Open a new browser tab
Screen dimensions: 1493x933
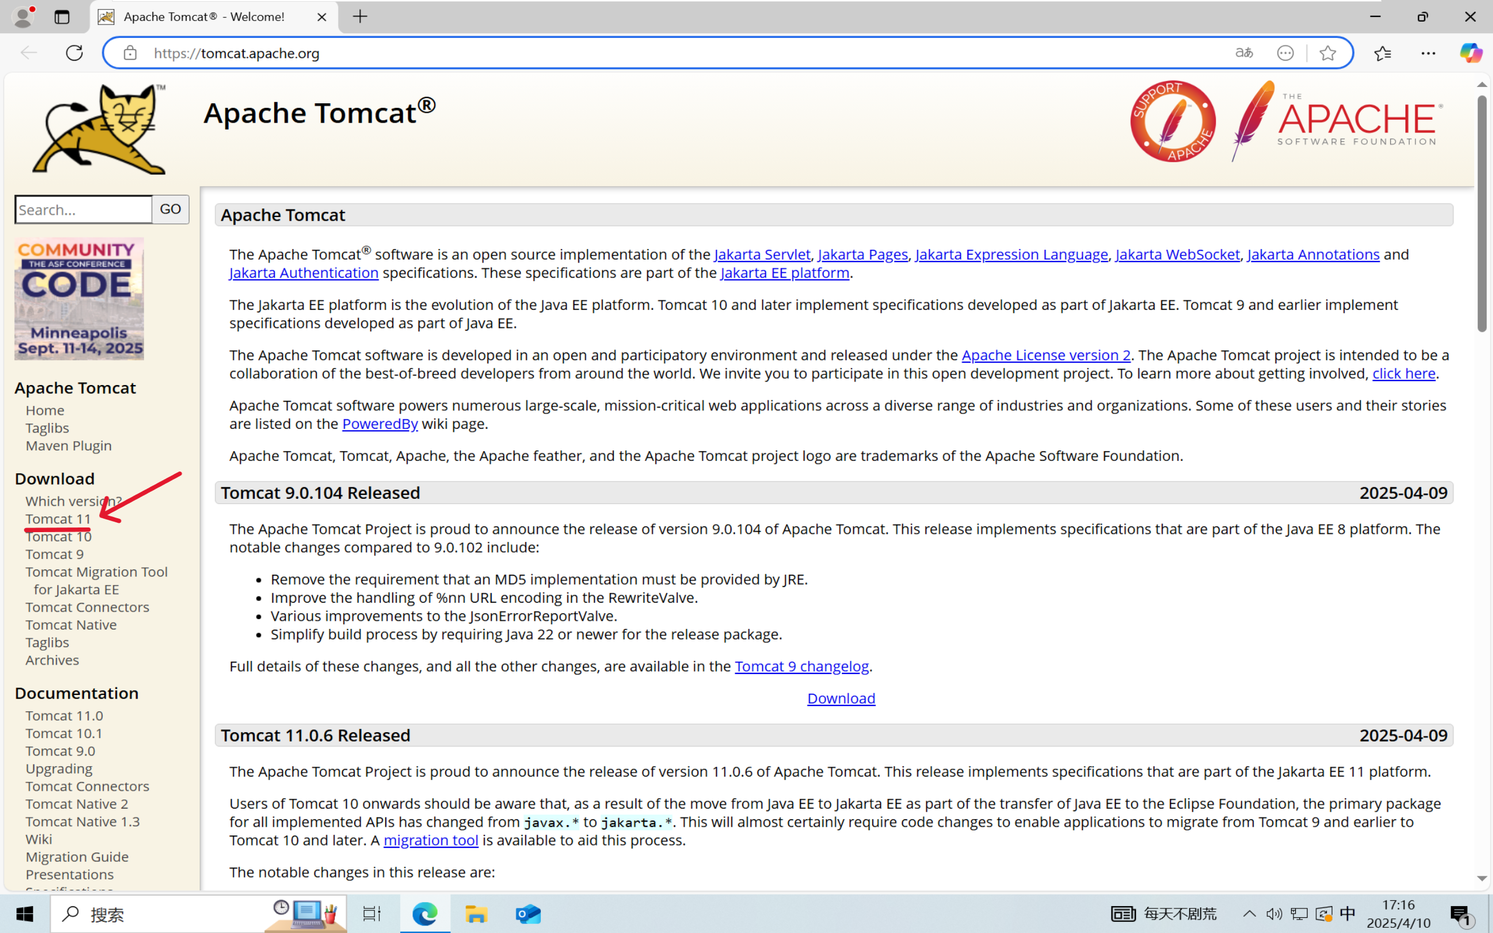click(x=359, y=17)
